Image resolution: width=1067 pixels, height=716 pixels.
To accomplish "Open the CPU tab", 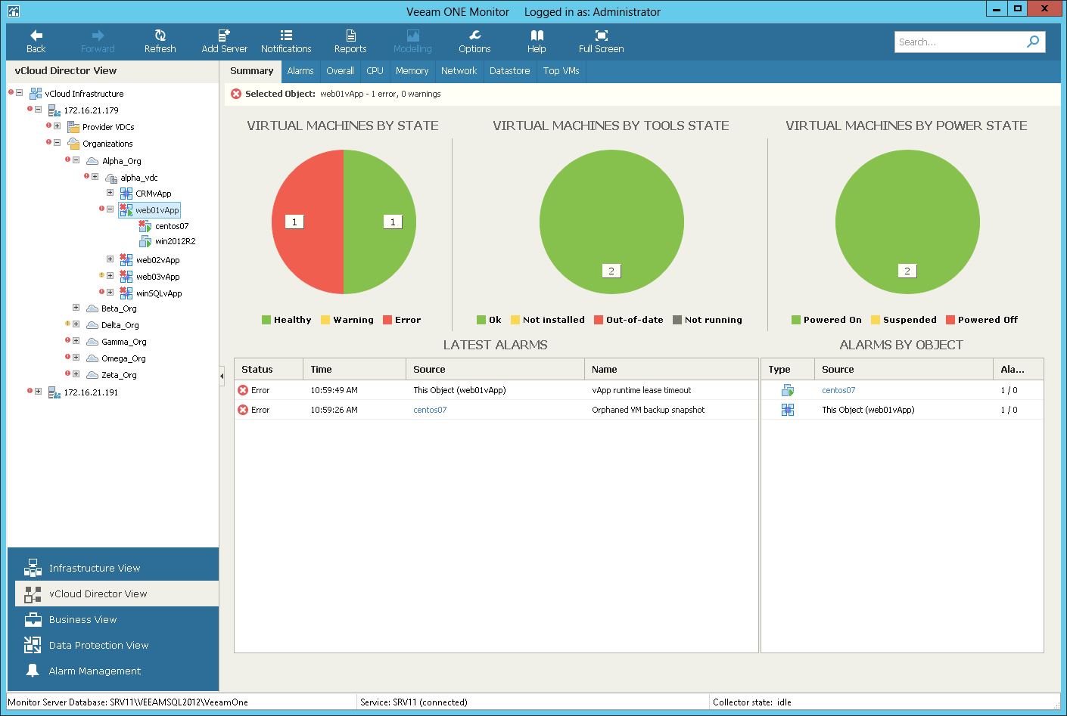I will 375,71.
